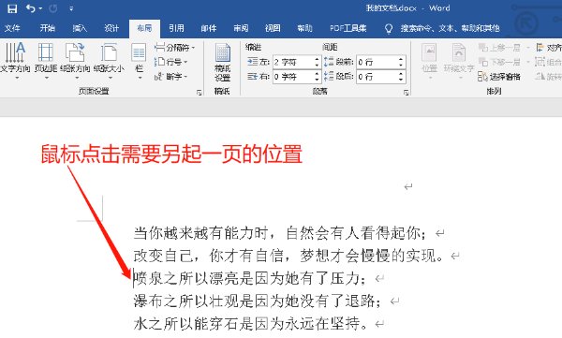
Task: Click the greyed Redo icon
Action: pyautogui.click(x=53, y=8)
